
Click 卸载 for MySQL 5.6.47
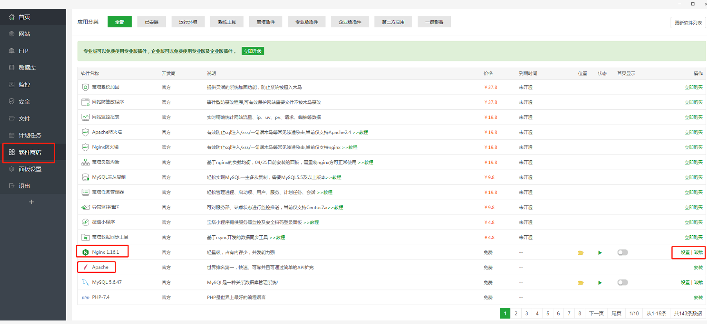(x=698, y=283)
